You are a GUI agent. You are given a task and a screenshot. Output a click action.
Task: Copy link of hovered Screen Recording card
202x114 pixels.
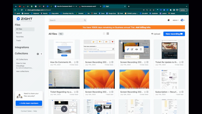click(x=128, y=49)
